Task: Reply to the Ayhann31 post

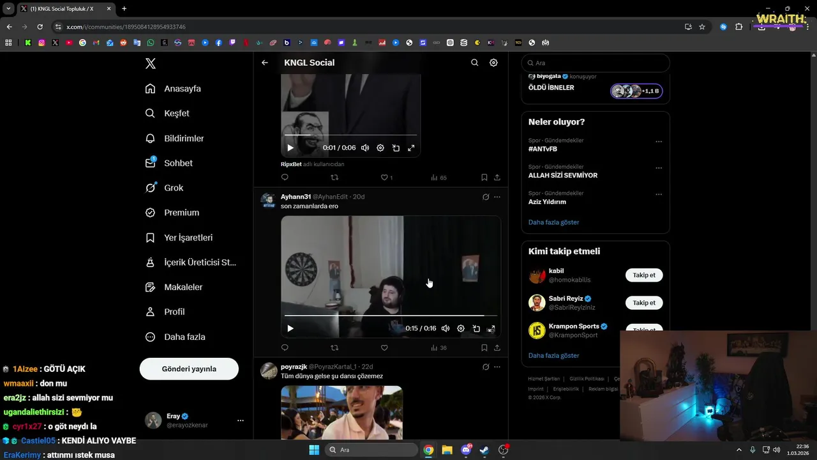Action: click(x=285, y=348)
